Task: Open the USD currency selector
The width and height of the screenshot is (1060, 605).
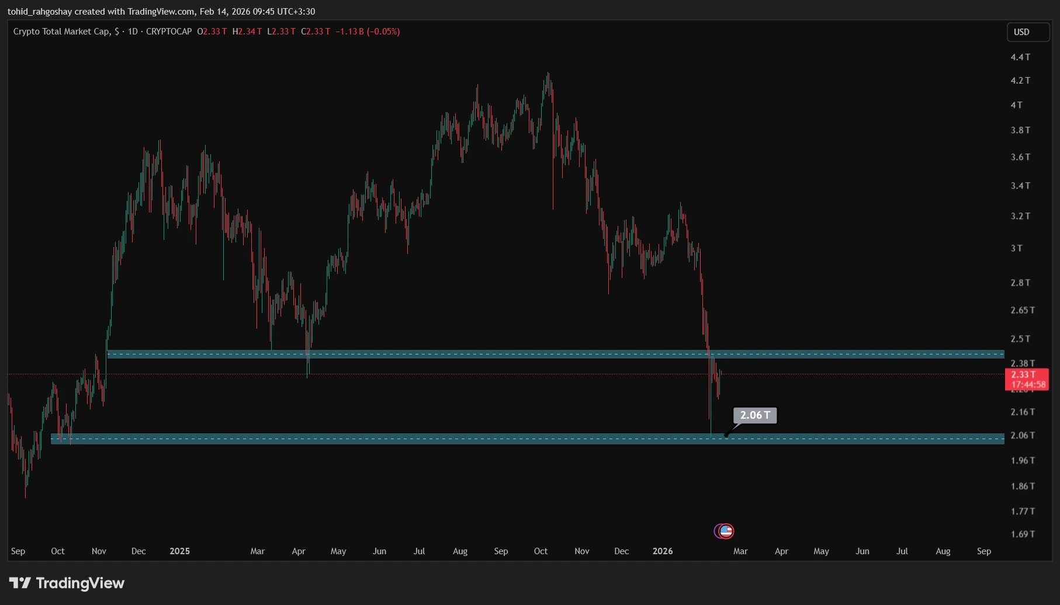Action: click(x=1027, y=32)
